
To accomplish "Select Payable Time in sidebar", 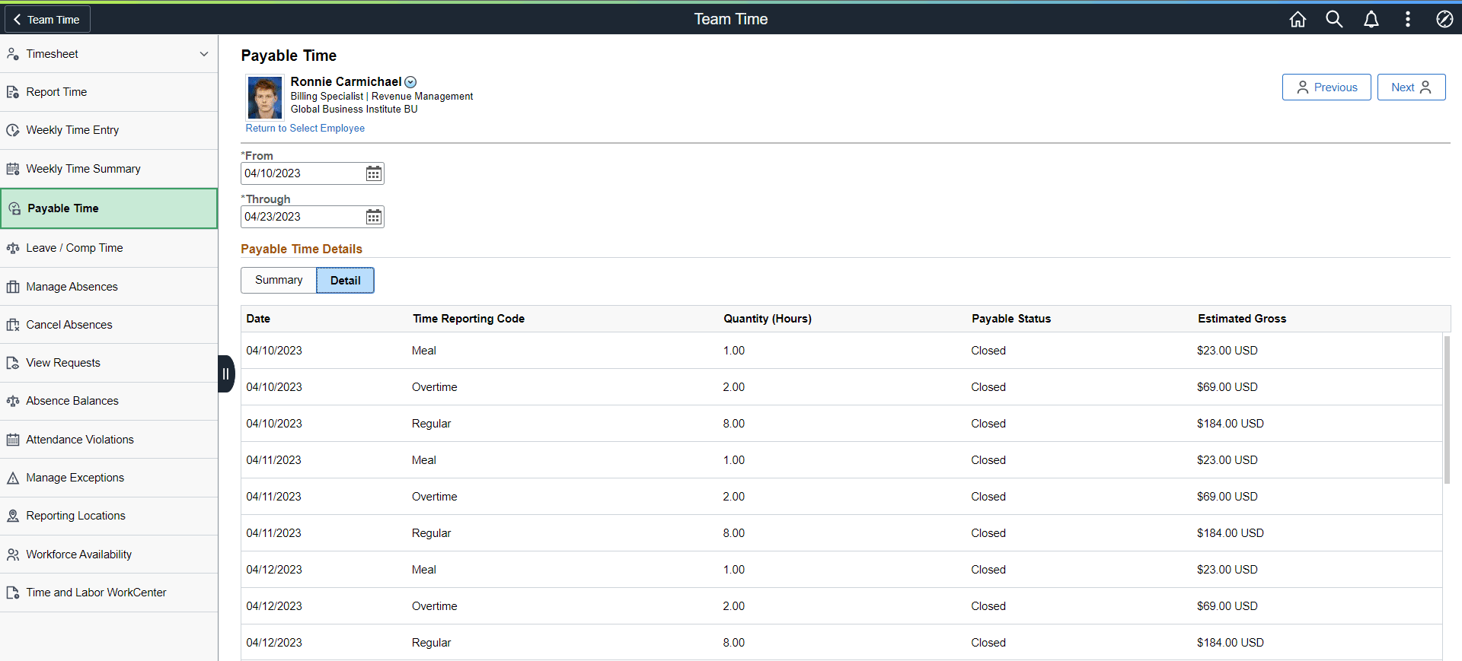I will coord(109,208).
